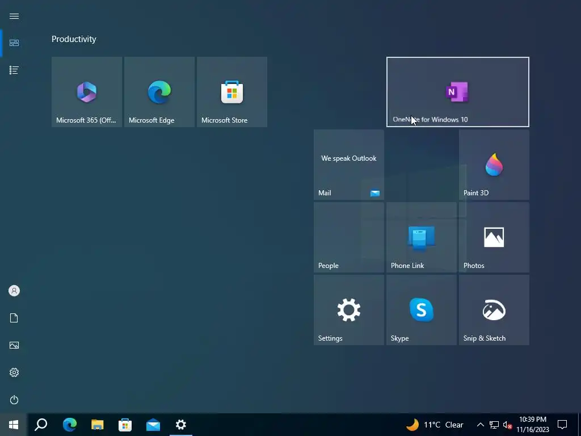Click the Windows Start button on taskbar
Image resolution: width=581 pixels, height=436 pixels.
(14, 425)
